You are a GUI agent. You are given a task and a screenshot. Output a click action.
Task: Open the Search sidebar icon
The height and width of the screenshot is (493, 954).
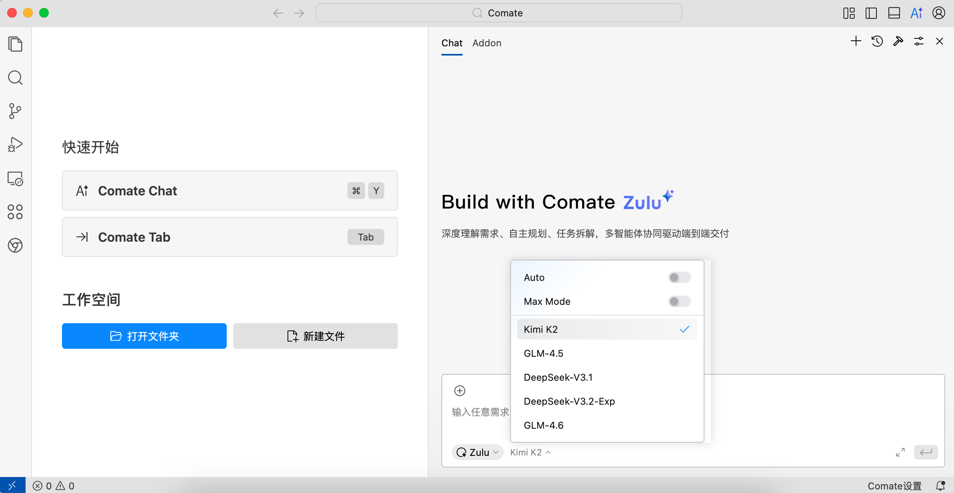pyautogui.click(x=15, y=78)
